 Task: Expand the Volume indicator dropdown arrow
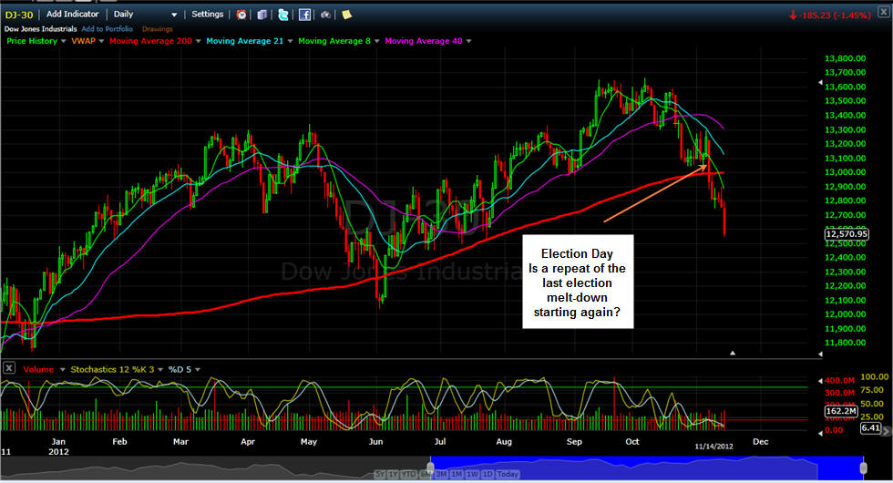(x=63, y=370)
